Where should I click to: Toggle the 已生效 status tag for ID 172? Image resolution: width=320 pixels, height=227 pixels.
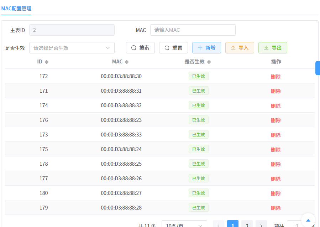tap(198, 76)
